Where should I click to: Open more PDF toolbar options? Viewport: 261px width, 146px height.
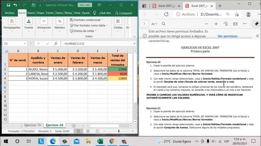pos(245,24)
